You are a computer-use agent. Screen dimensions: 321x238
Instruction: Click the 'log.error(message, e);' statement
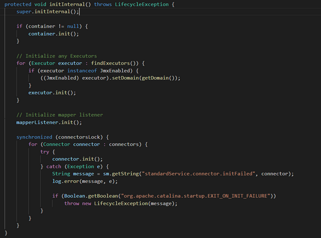[x=85, y=182]
